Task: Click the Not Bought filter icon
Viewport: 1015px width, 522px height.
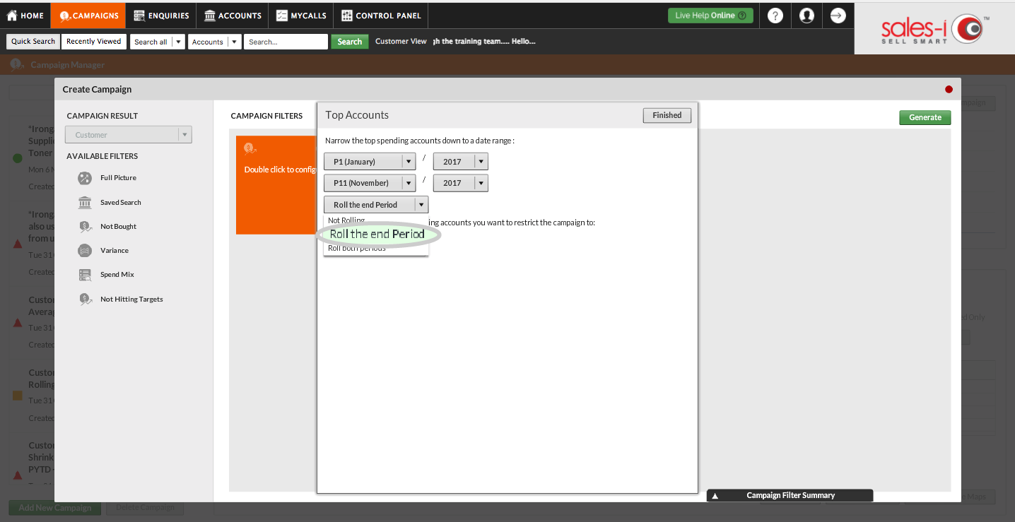Action: 85,227
